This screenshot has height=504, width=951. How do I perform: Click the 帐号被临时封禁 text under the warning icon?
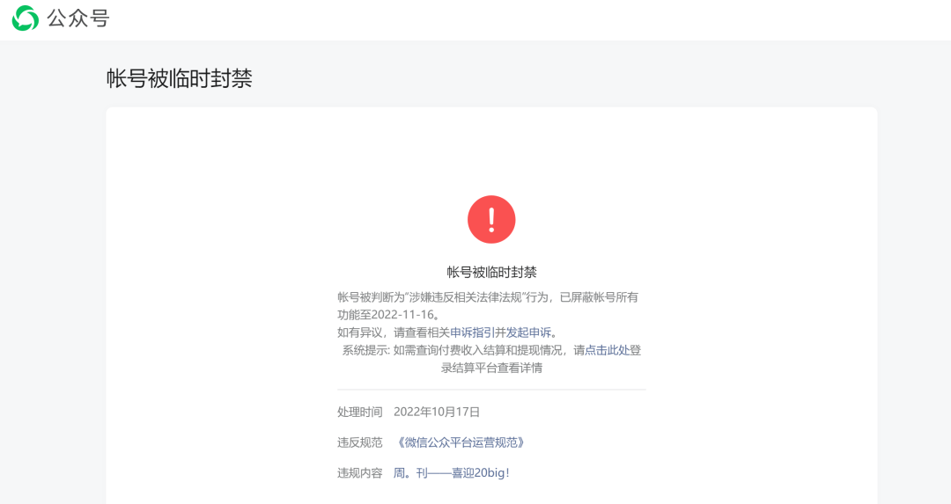[491, 272]
